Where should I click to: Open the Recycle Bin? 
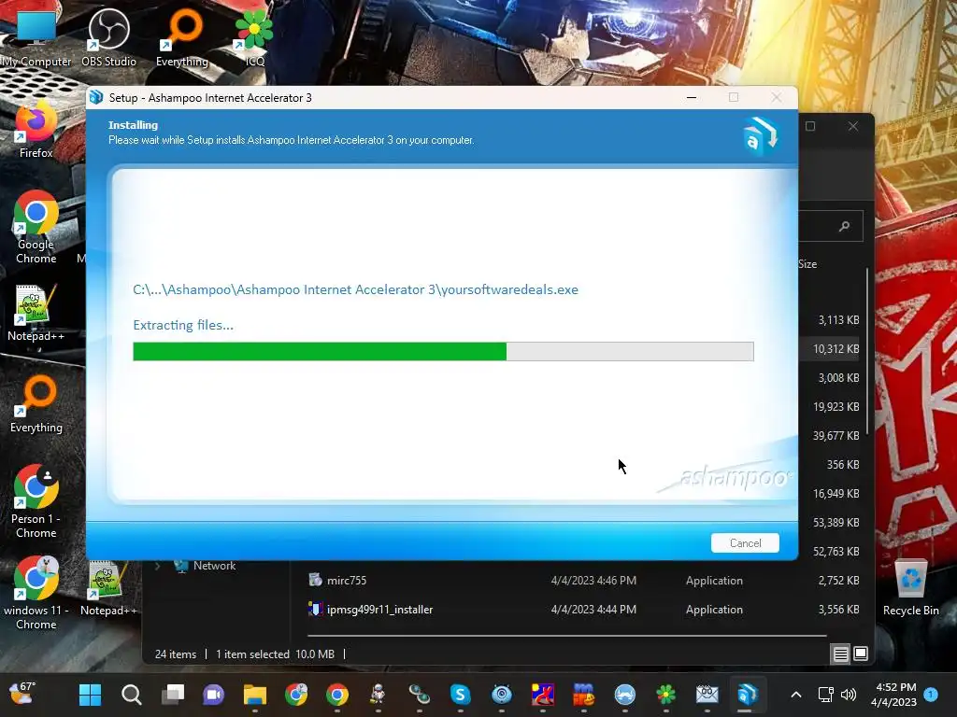click(x=910, y=588)
